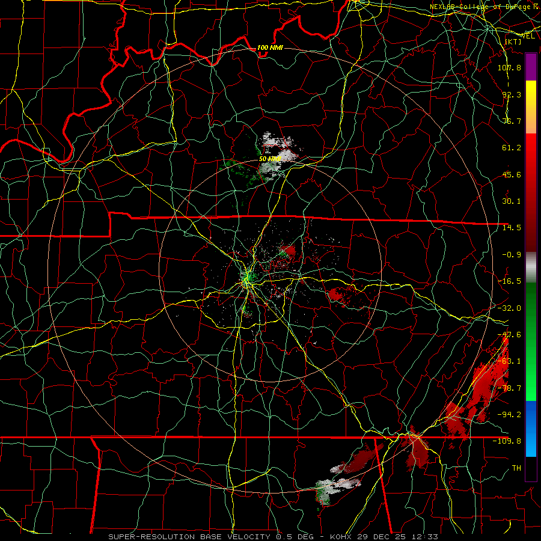Click the [KT] units label

click(x=513, y=41)
